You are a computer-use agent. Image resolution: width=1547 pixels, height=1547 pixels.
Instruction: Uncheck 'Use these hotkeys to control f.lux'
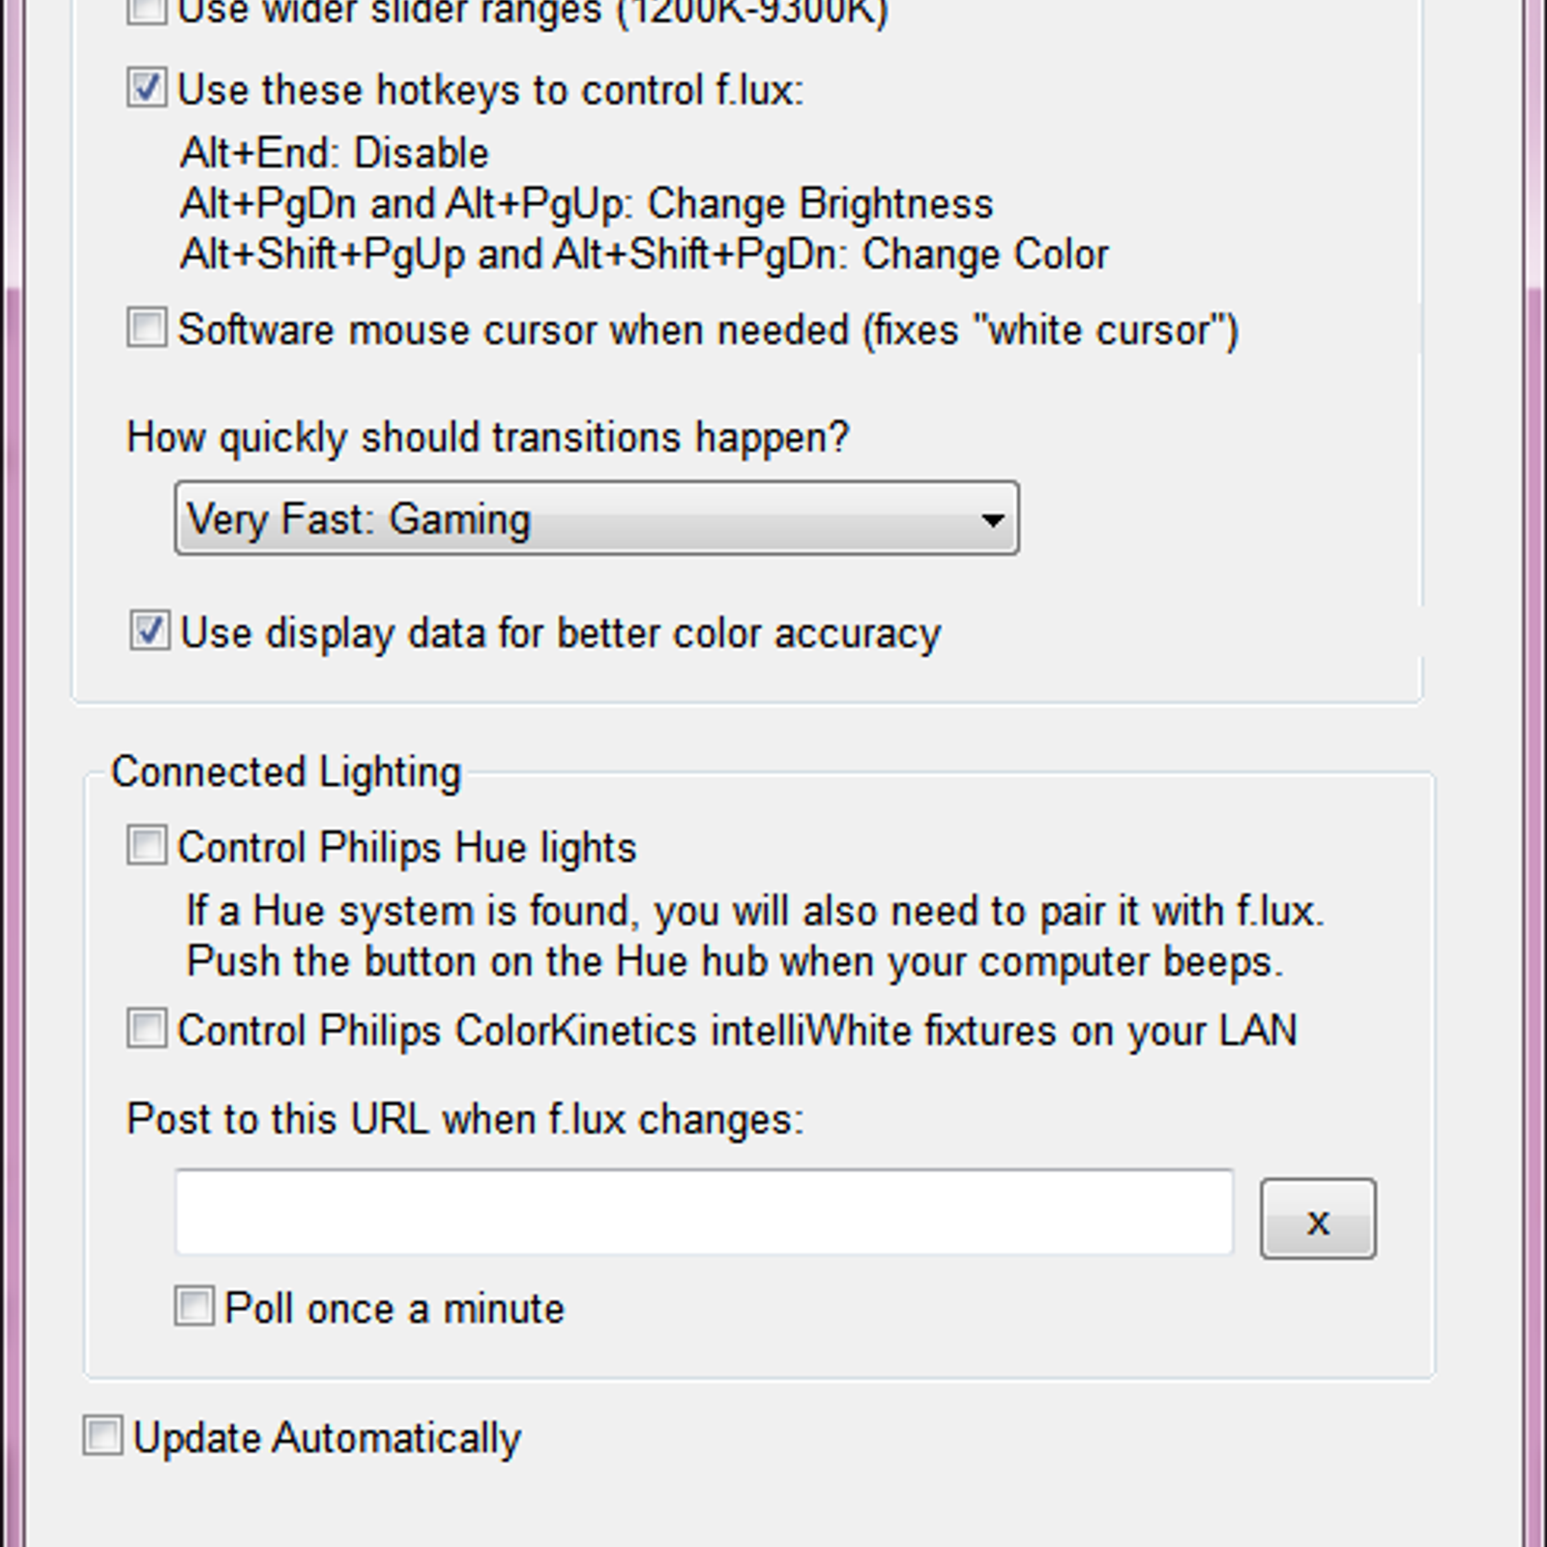pyautogui.click(x=147, y=88)
